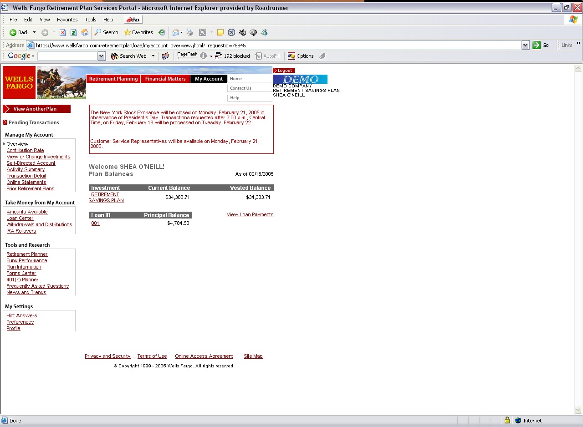Click in the Google toolbar search field
Screen dimensions: 583x427
click(67, 56)
